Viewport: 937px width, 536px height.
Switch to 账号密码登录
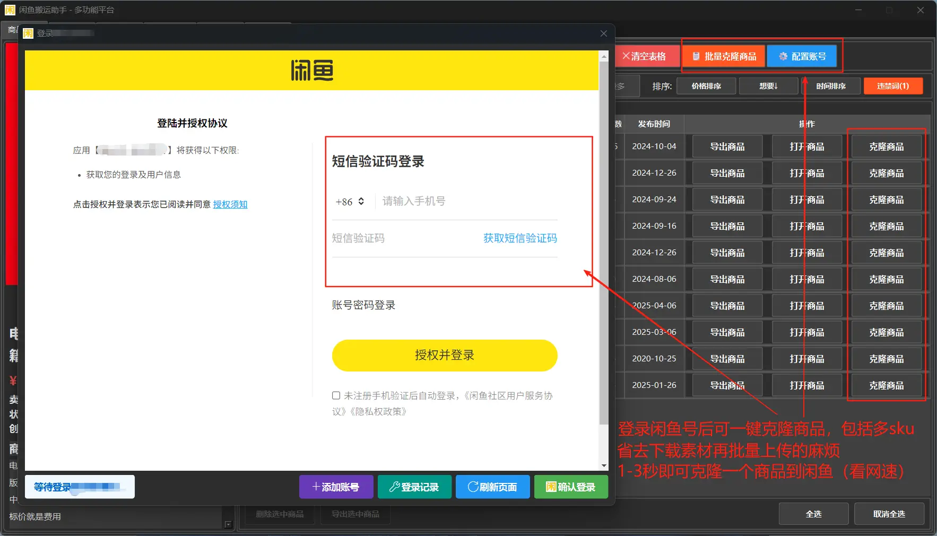(x=363, y=305)
